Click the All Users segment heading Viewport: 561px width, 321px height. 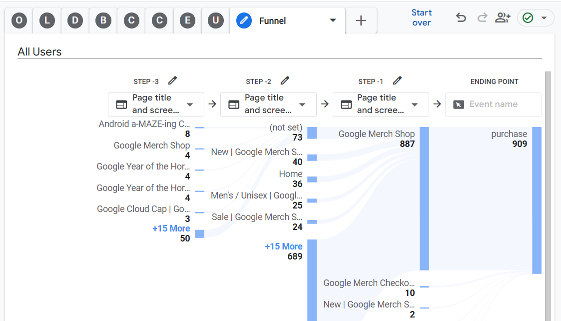point(39,52)
